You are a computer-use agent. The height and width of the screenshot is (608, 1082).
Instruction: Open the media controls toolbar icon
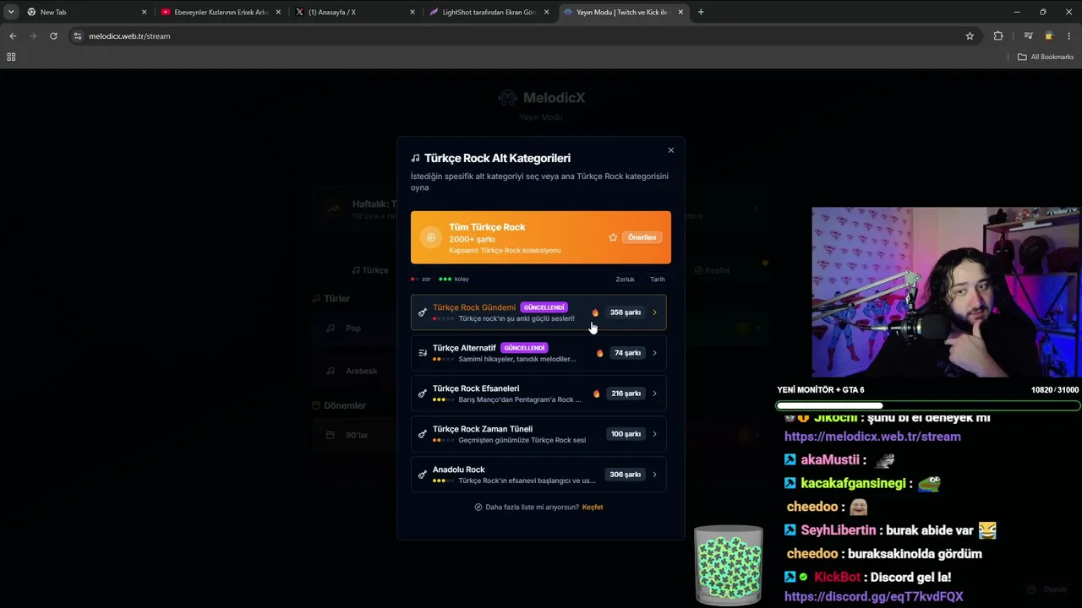(x=1028, y=36)
